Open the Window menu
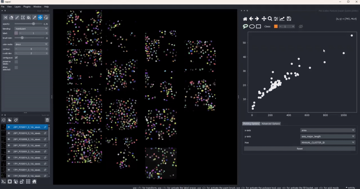Viewport: 360px width, 189px height. click(37, 7)
